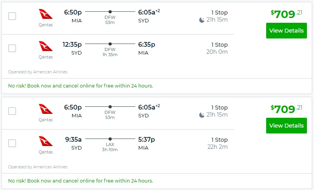Screen dimensions: 314x190
Task: Click the Qantas logo on bottom listing's 6:50p flight
Action: tap(45, 109)
